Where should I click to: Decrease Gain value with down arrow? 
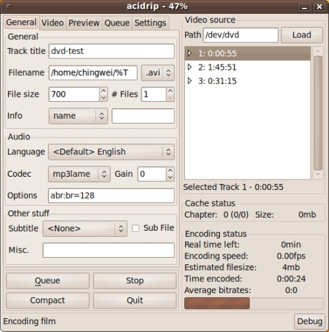[170, 178]
